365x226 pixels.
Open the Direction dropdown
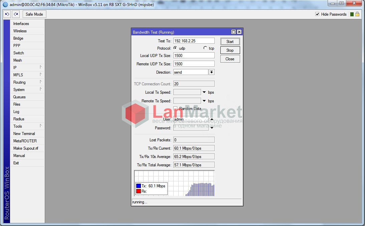coord(211,72)
